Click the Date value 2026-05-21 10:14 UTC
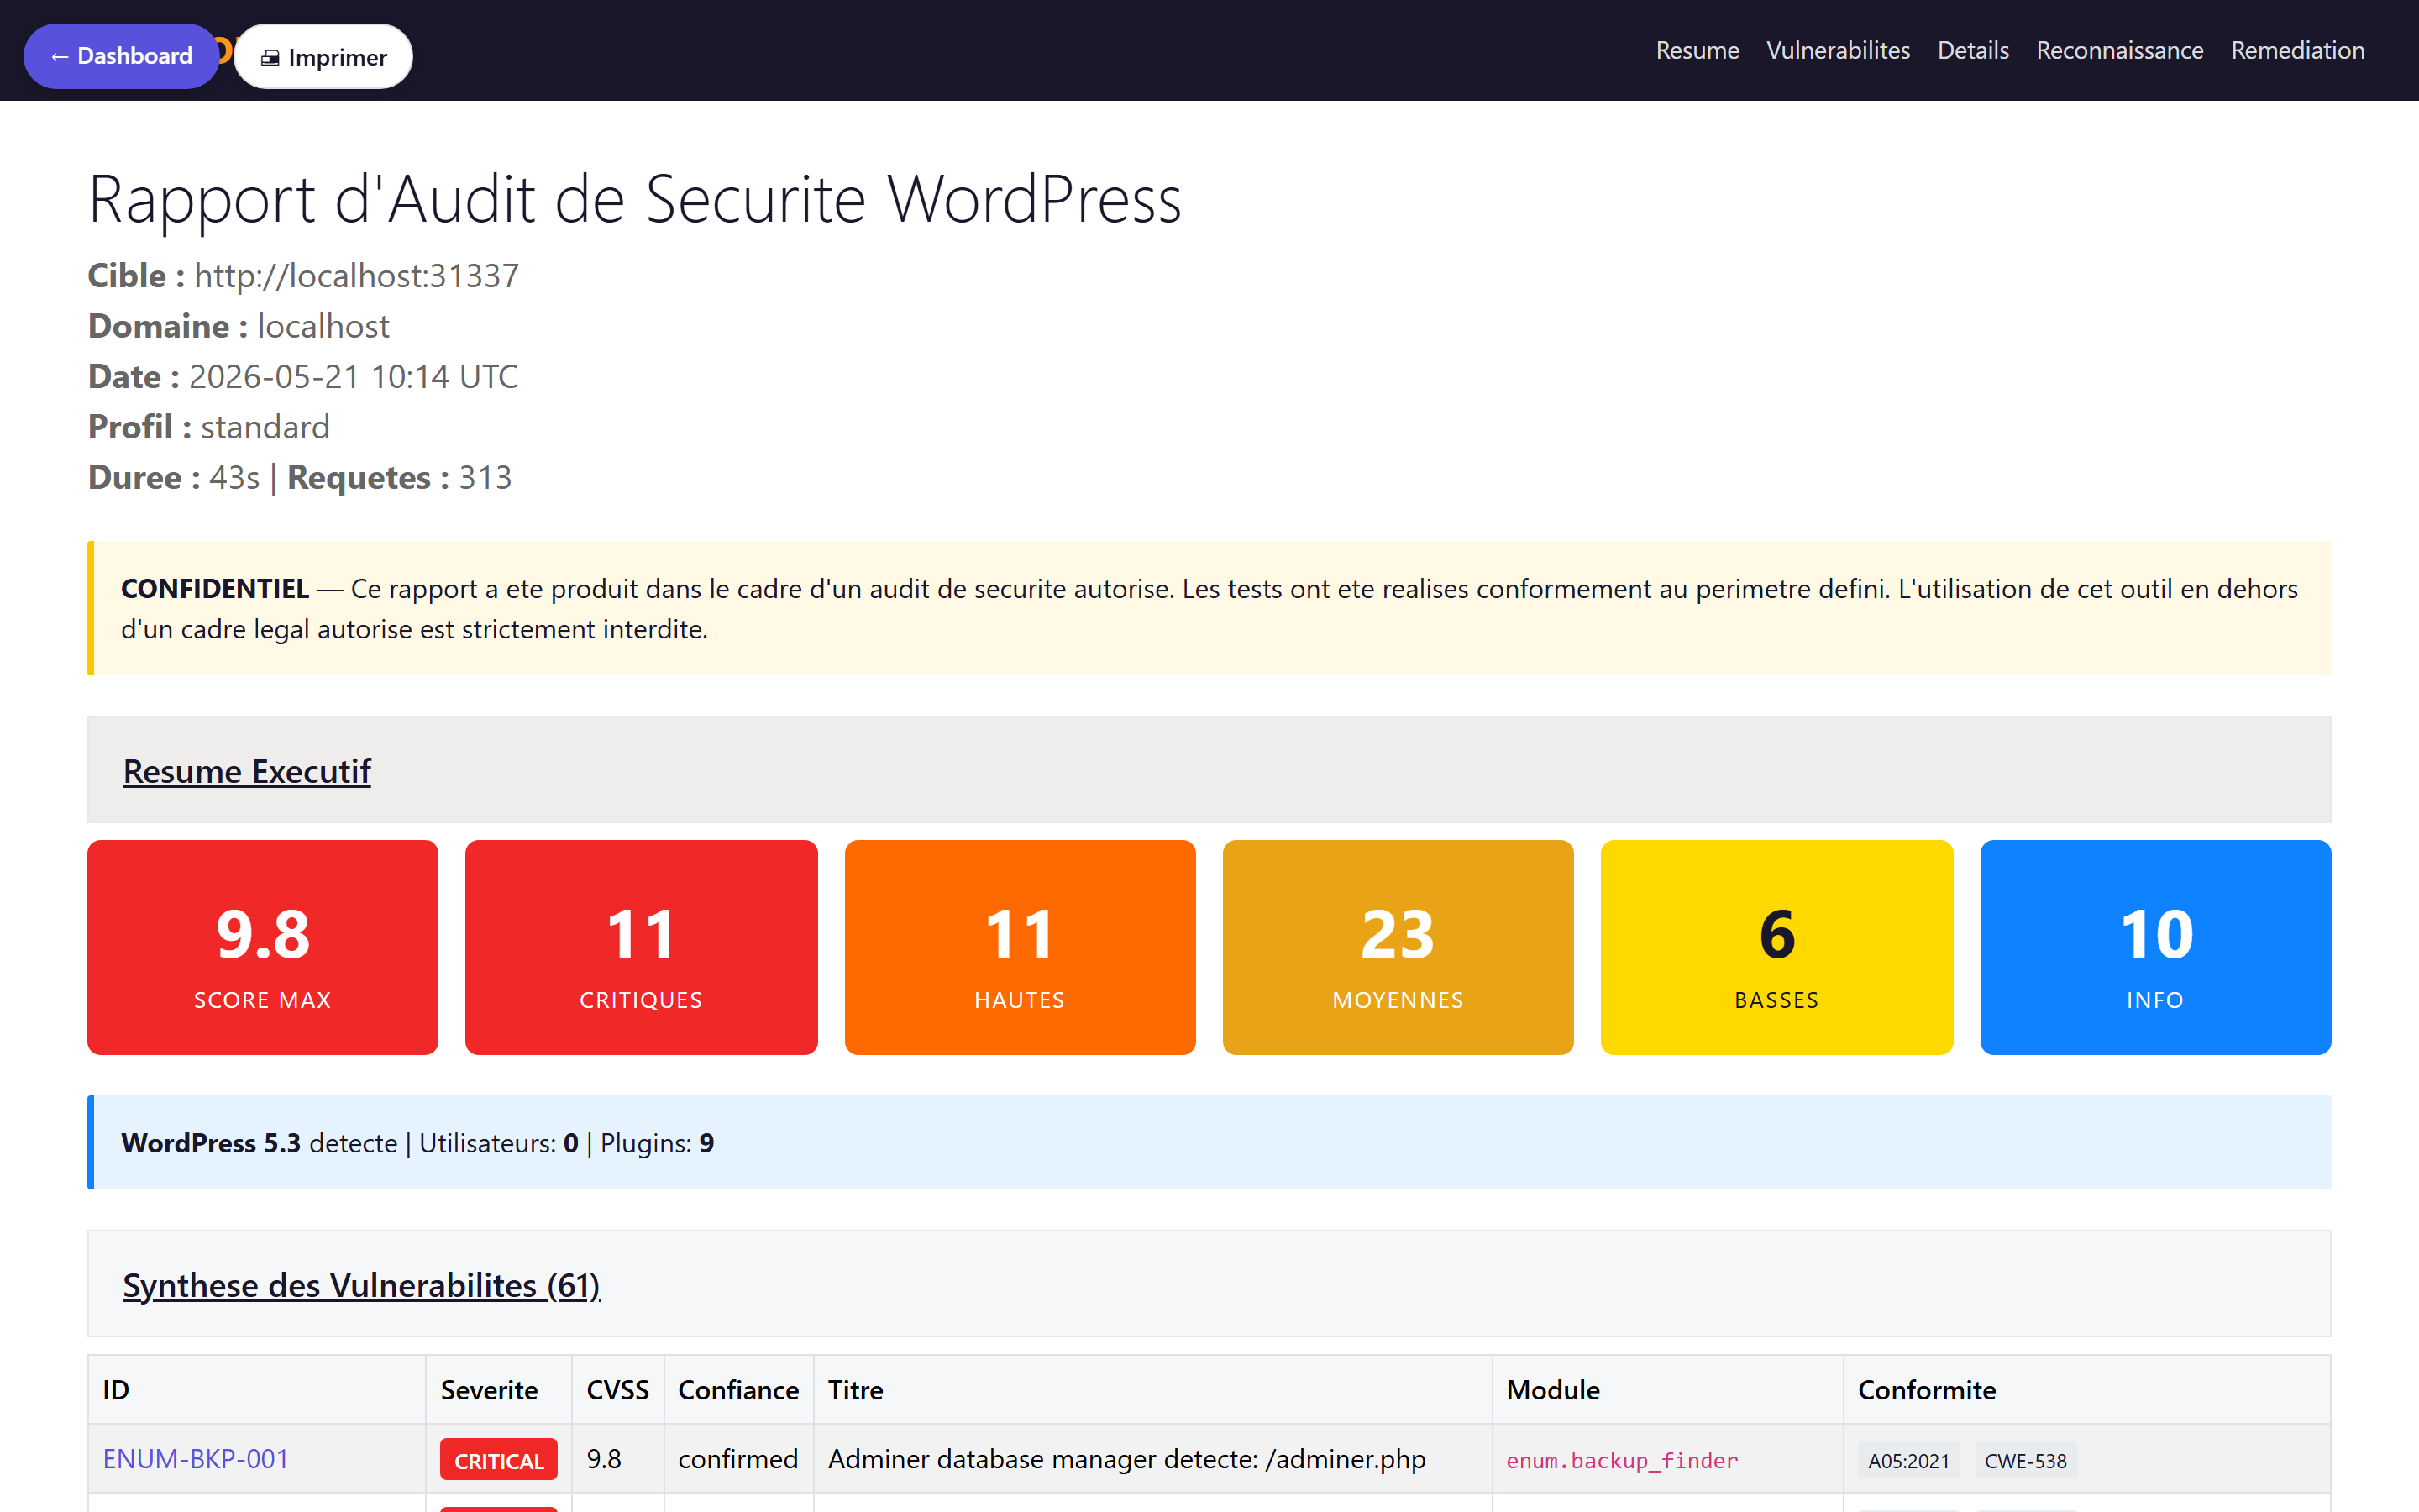2419x1512 pixels. (x=353, y=376)
